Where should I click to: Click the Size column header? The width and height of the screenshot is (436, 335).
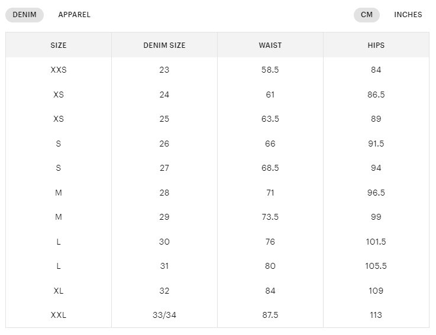pos(59,45)
